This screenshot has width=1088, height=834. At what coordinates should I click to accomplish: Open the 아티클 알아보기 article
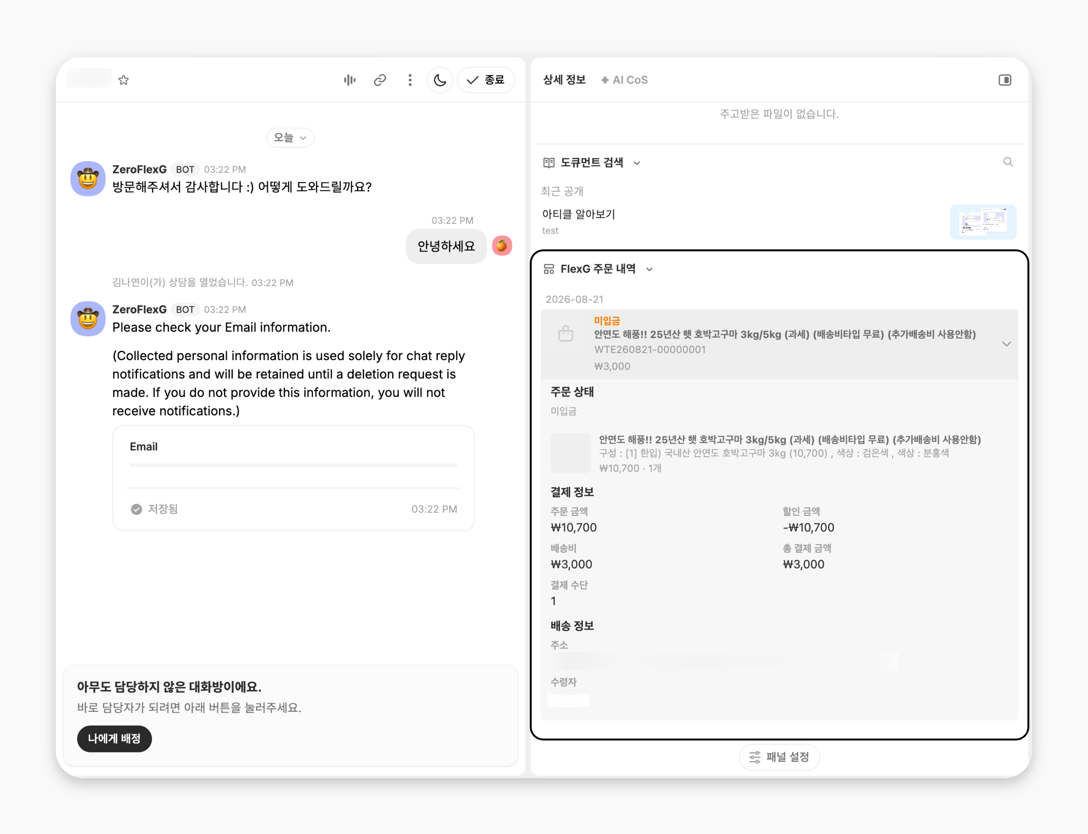tap(579, 214)
